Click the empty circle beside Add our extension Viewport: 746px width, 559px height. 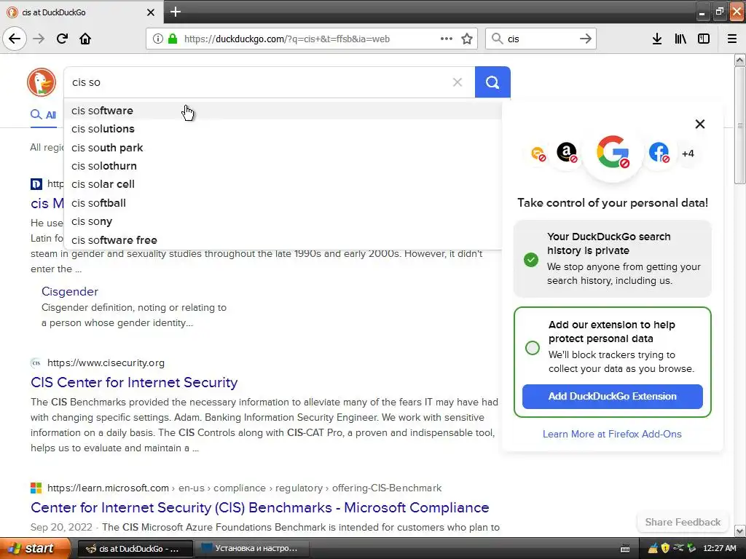coord(533,348)
